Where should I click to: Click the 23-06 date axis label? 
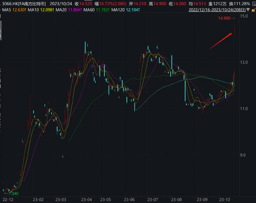pos(129,199)
